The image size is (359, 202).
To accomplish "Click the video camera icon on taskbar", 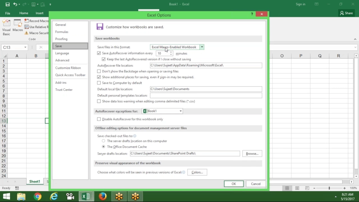I will 70,196.
